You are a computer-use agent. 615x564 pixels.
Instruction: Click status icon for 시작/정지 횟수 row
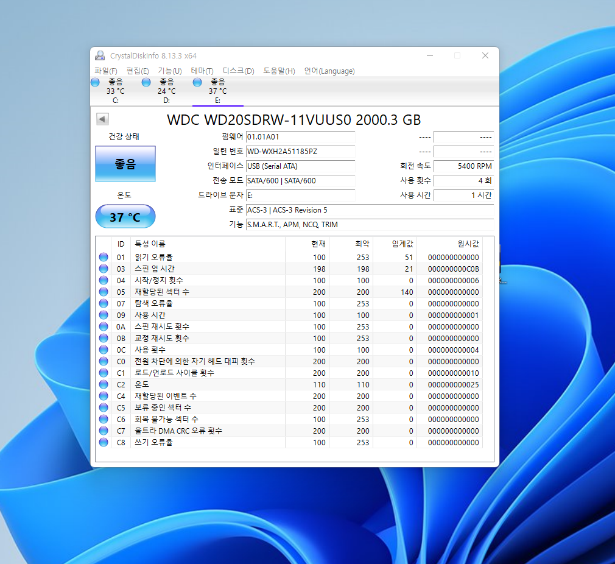pyautogui.click(x=104, y=280)
